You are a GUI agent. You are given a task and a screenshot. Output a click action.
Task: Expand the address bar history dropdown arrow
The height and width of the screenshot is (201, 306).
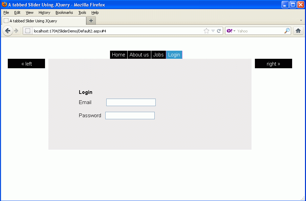[x=213, y=31]
